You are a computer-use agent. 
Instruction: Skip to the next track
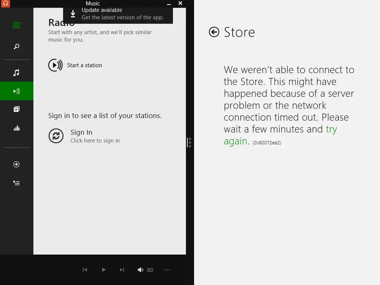tap(122, 270)
